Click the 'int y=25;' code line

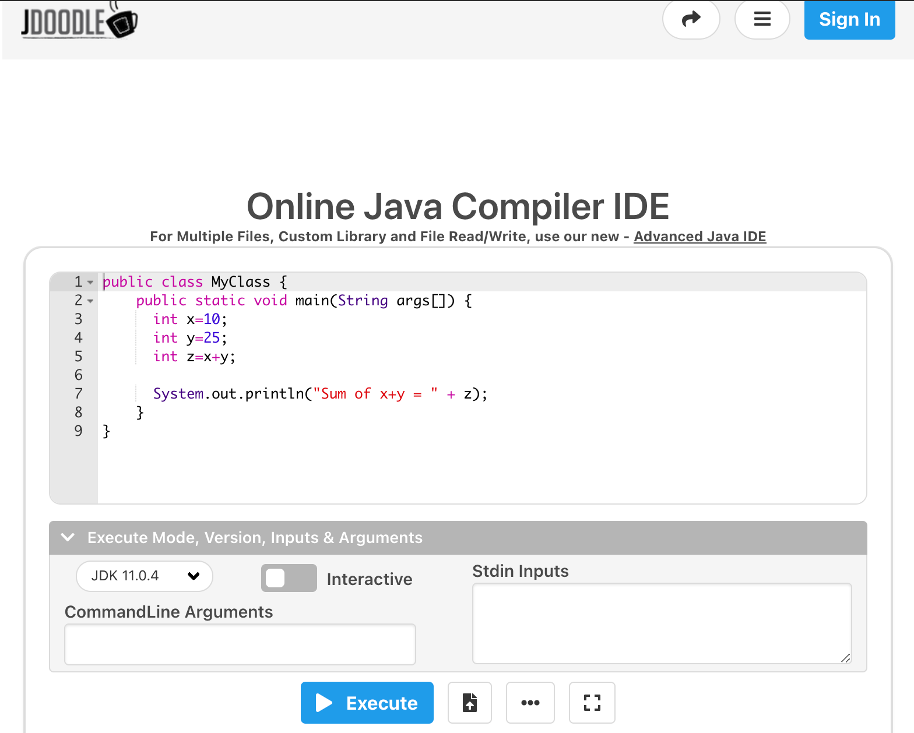click(x=190, y=338)
